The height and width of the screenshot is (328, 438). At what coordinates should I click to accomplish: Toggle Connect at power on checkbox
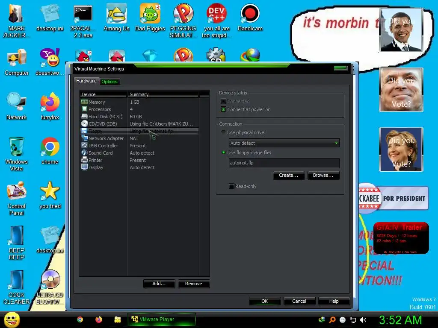coord(223,109)
